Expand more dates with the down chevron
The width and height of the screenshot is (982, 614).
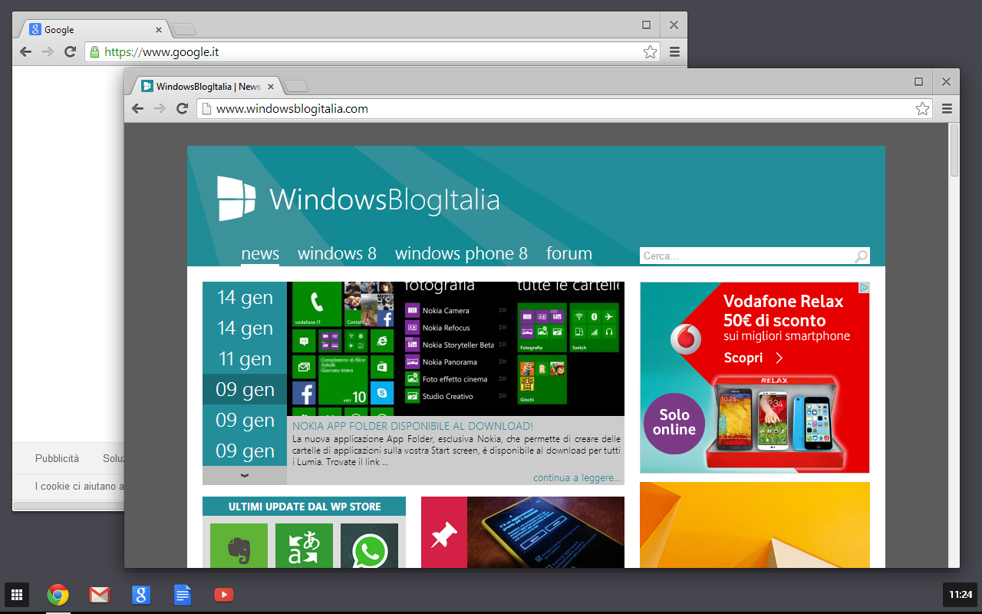click(x=245, y=475)
